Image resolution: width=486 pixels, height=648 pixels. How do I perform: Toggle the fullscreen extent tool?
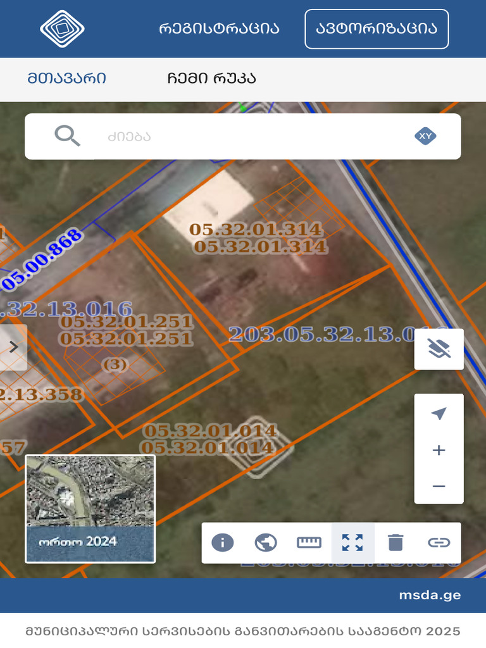pyautogui.click(x=352, y=542)
